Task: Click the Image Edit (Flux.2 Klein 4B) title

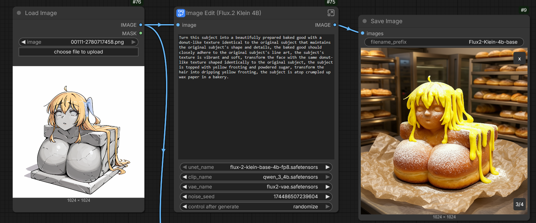Action: pos(223,13)
